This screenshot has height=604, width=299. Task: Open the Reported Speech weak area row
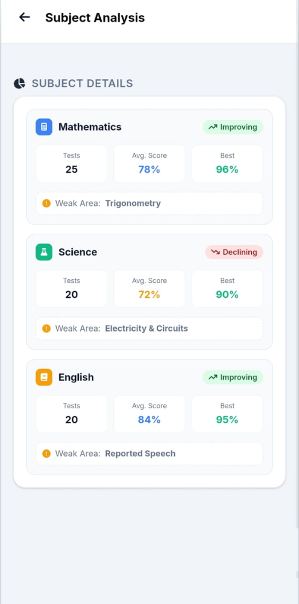[149, 454]
